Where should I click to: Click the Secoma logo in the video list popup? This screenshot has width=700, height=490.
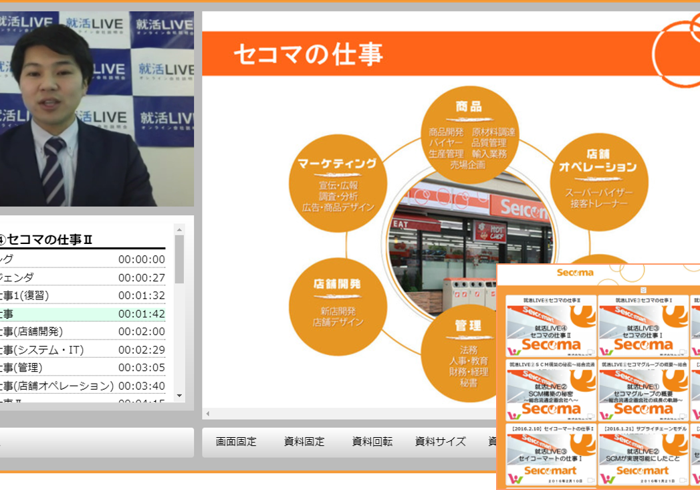(x=575, y=273)
